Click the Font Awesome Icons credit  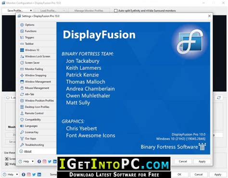[x=90, y=136]
